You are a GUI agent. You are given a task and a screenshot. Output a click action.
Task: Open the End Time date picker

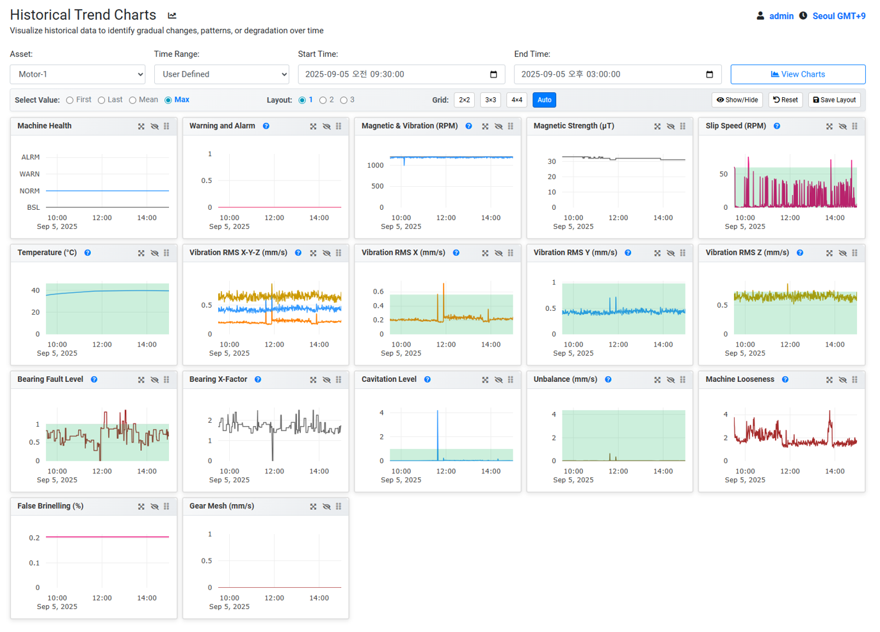[x=709, y=74]
